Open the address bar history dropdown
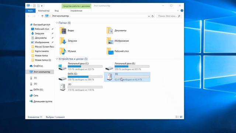 [149, 16]
